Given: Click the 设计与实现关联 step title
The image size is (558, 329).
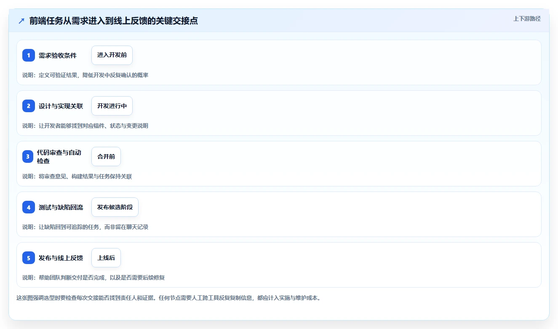Looking at the screenshot, I should click(61, 106).
